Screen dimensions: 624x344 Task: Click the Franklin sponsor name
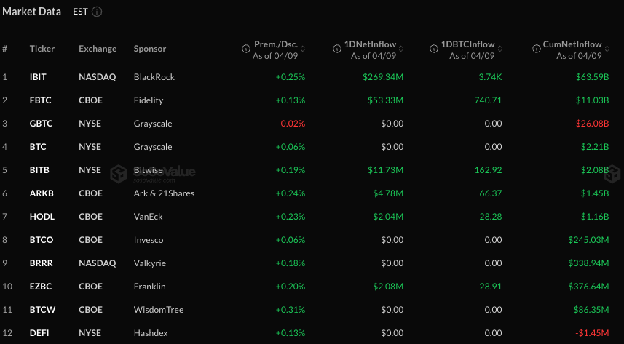150,287
